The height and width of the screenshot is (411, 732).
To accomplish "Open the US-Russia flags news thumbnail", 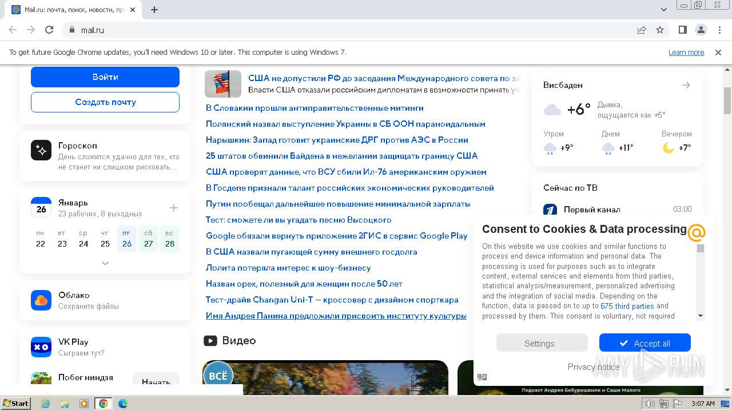I will pos(223,84).
